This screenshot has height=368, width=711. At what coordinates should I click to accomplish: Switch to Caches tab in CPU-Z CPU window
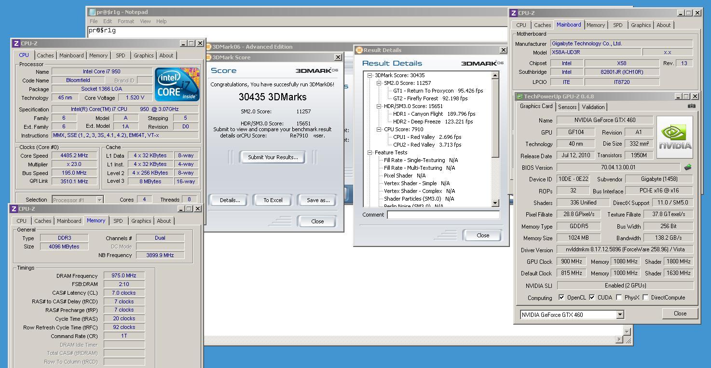[45, 55]
